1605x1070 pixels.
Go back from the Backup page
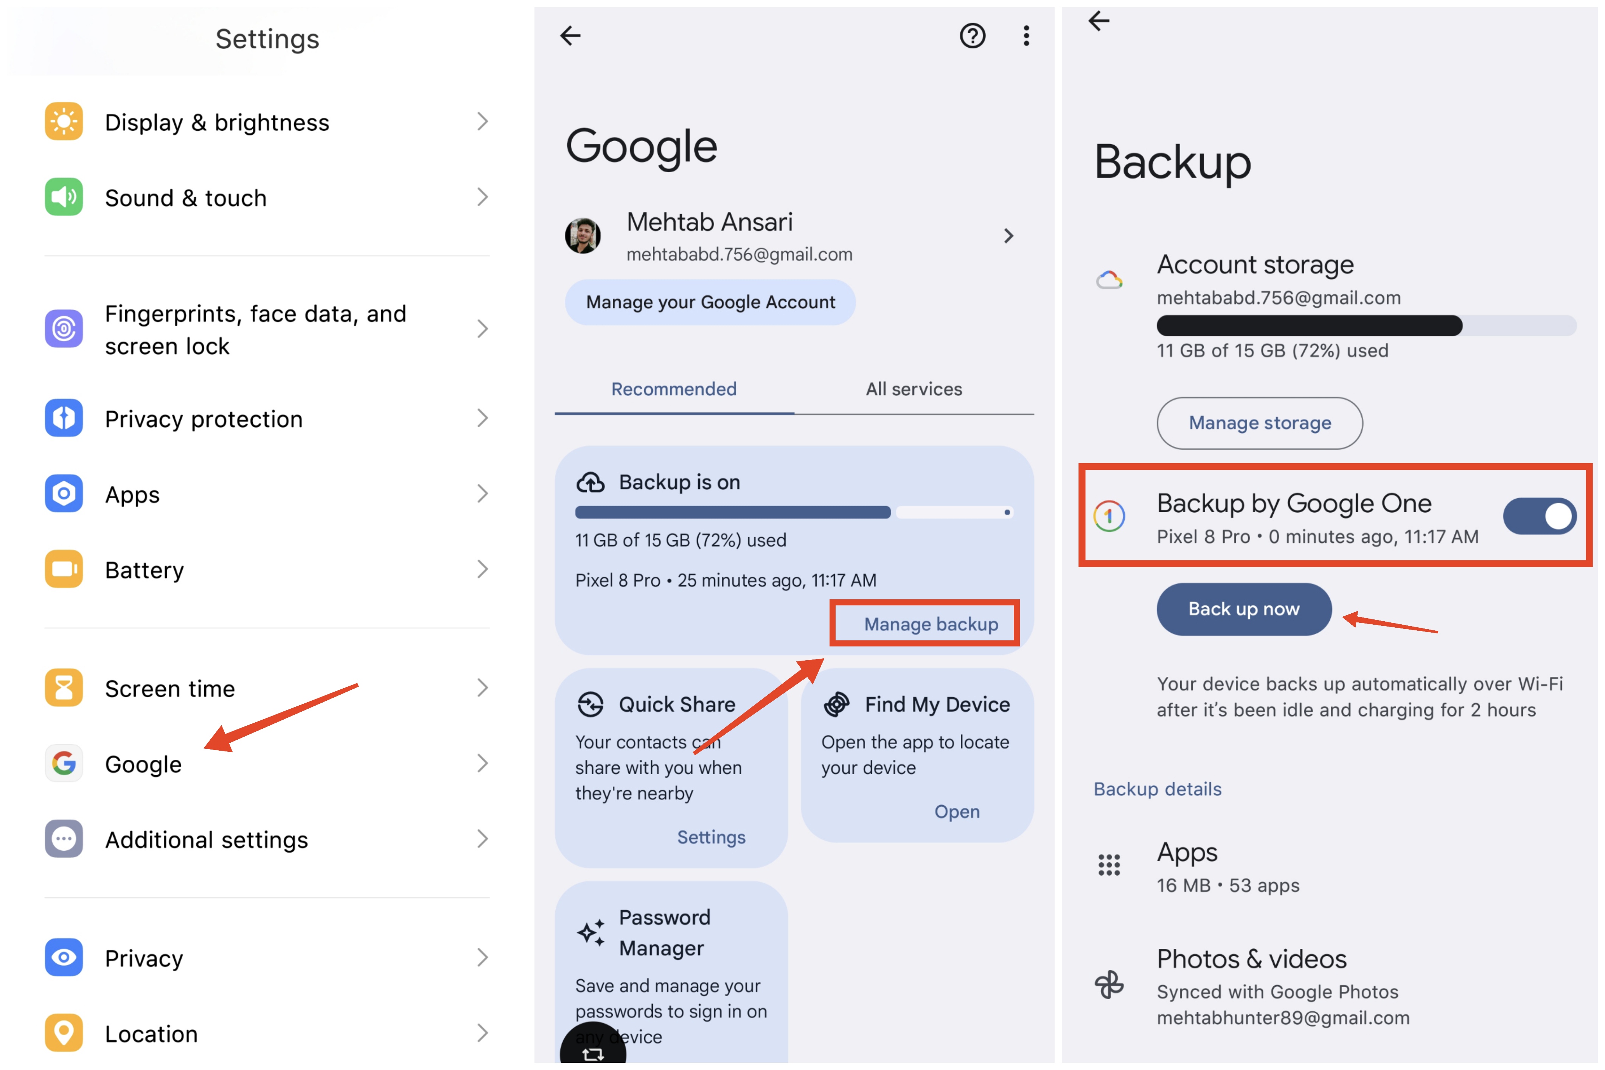(x=1098, y=20)
